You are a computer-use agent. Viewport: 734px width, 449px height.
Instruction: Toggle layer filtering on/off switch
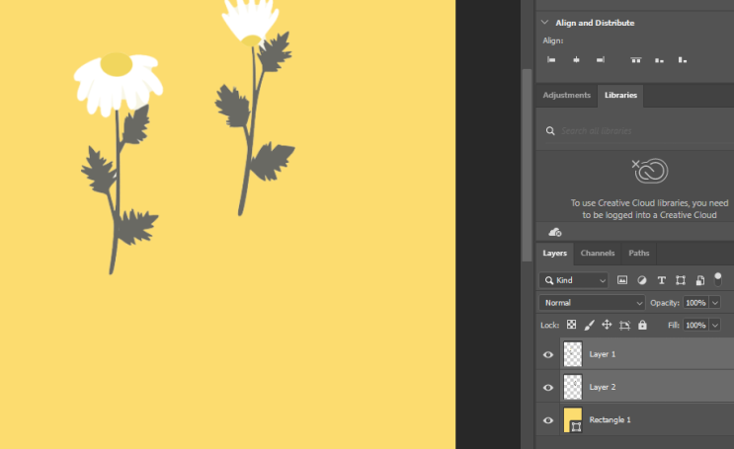pyautogui.click(x=717, y=279)
